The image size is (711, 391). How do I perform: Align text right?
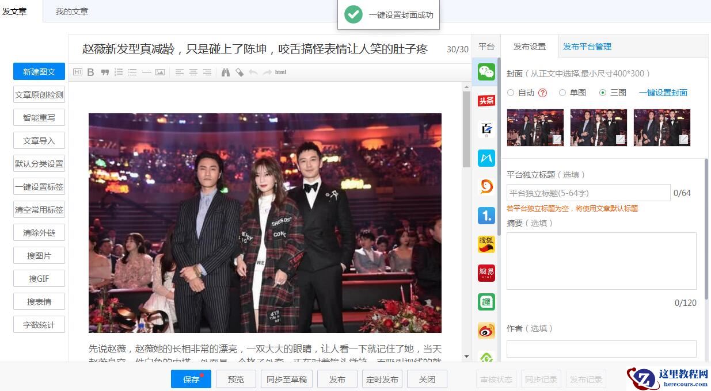207,72
